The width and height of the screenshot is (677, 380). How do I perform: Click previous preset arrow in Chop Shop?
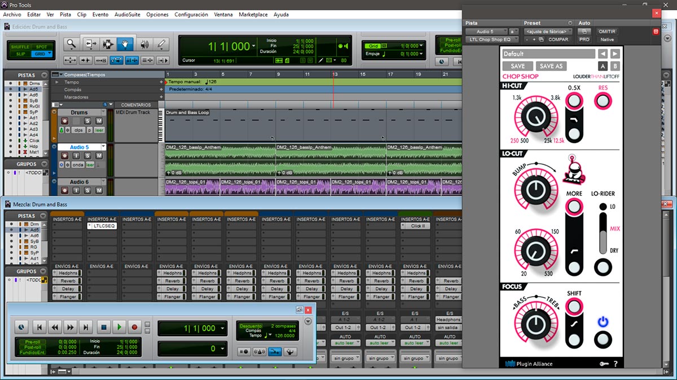(x=603, y=54)
